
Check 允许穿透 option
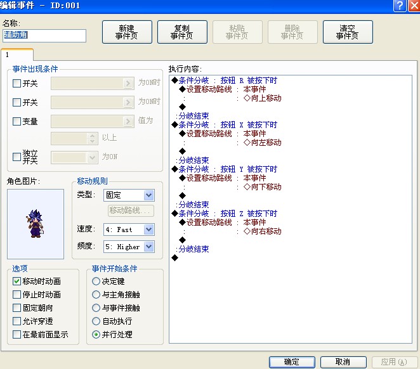coord(16,321)
